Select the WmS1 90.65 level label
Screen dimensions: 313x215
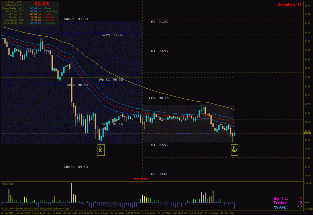click(x=111, y=80)
